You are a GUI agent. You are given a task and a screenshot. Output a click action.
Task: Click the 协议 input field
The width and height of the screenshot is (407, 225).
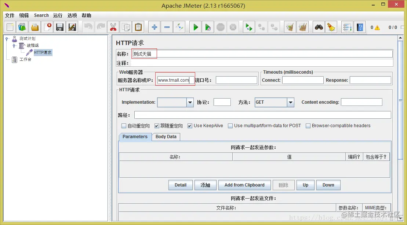point(222,102)
